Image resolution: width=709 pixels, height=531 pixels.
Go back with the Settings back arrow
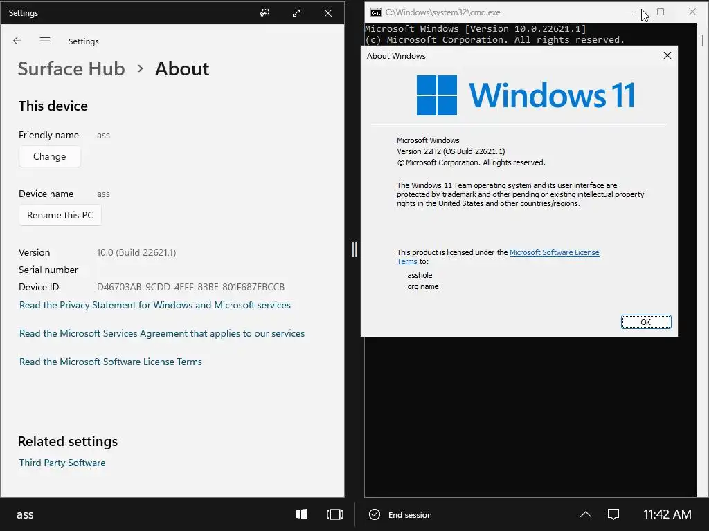[x=17, y=41]
